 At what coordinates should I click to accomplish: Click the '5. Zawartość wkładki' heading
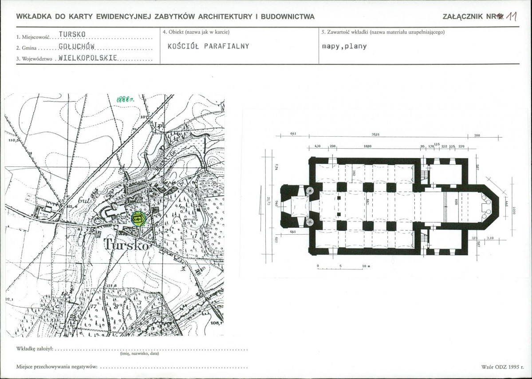point(383,32)
